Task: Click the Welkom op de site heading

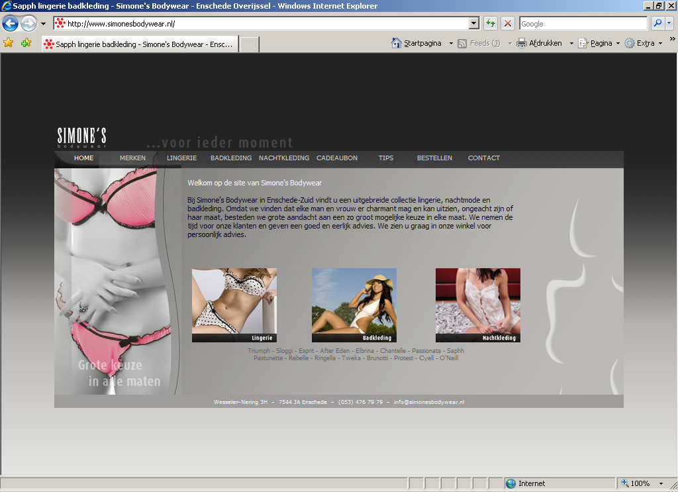Action: 255,183
